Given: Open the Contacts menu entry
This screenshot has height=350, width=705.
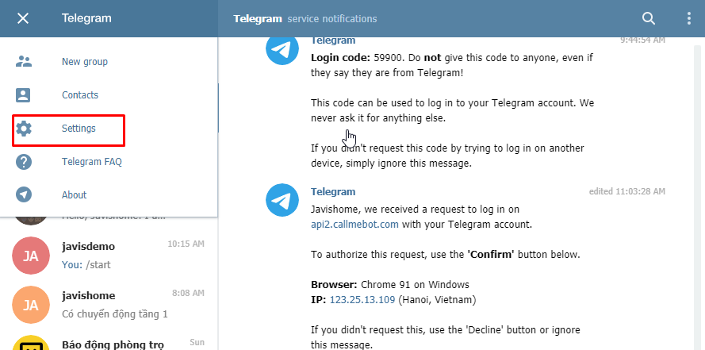Looking at the screenshot, I should (109, 95).
